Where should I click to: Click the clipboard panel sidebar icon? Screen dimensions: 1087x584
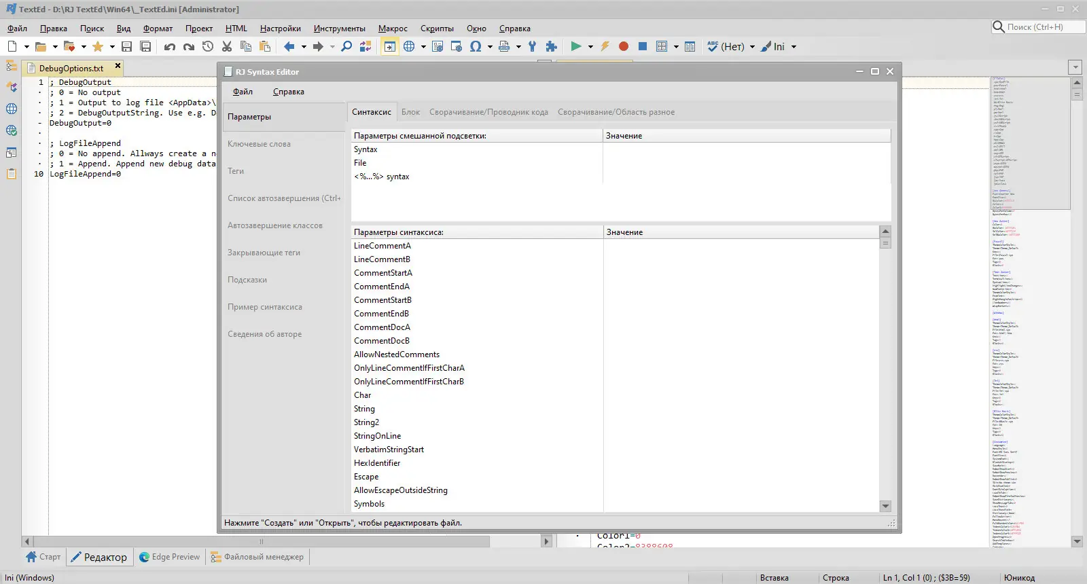tap(12, 174)
